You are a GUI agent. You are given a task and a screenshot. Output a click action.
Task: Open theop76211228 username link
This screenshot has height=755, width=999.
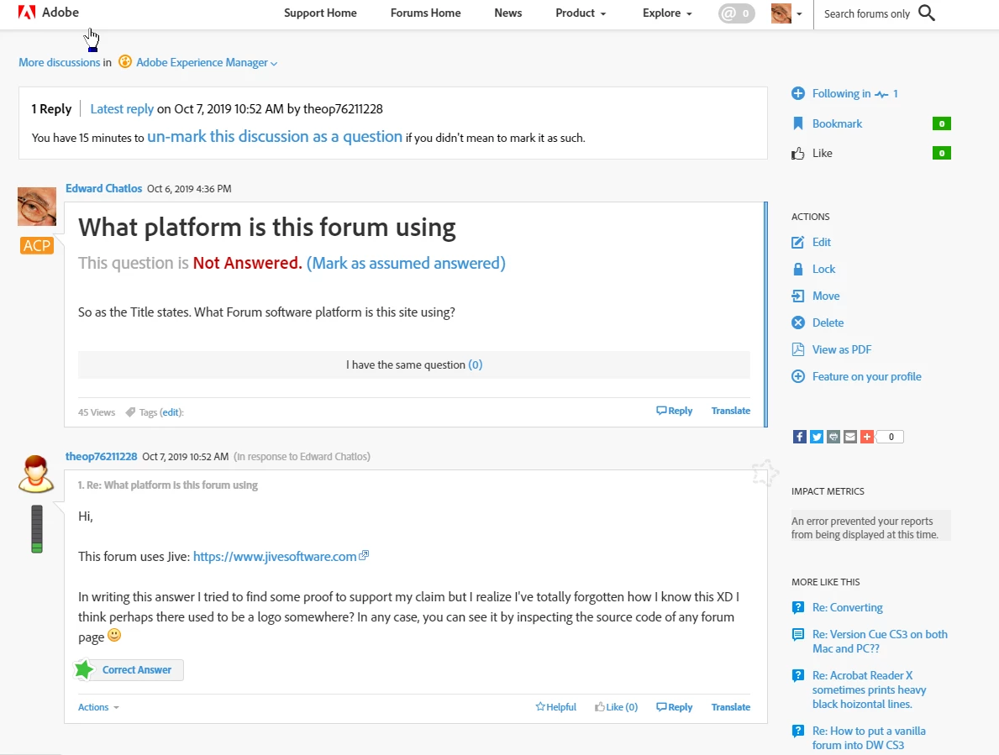point(102,456)
